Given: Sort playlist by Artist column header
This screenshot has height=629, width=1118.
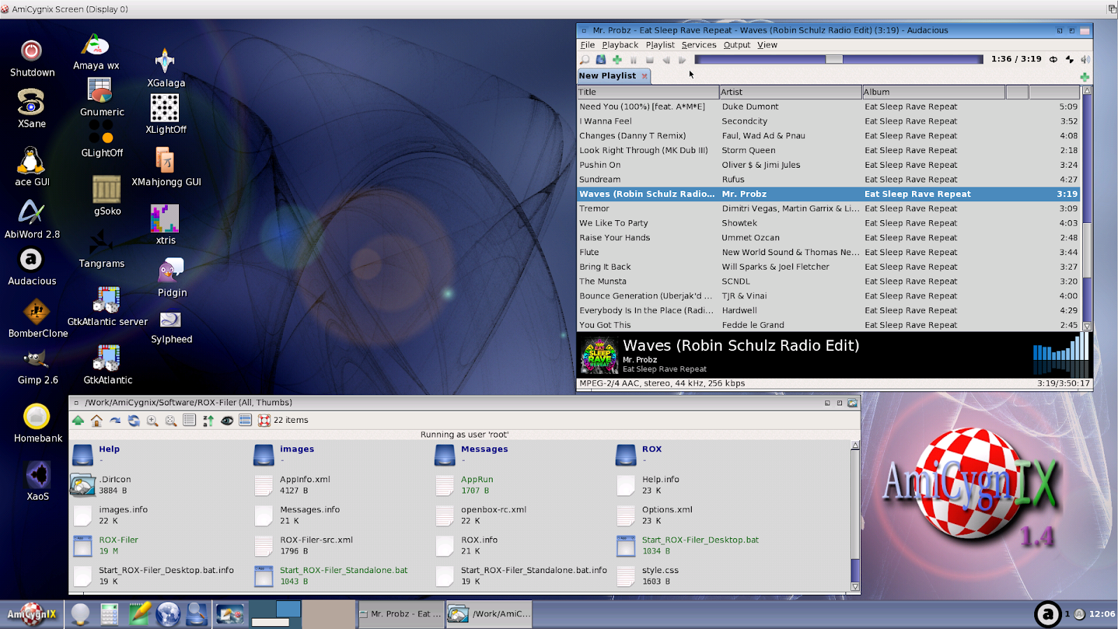Looking at the screenshot, I should (x=790, y=92).
